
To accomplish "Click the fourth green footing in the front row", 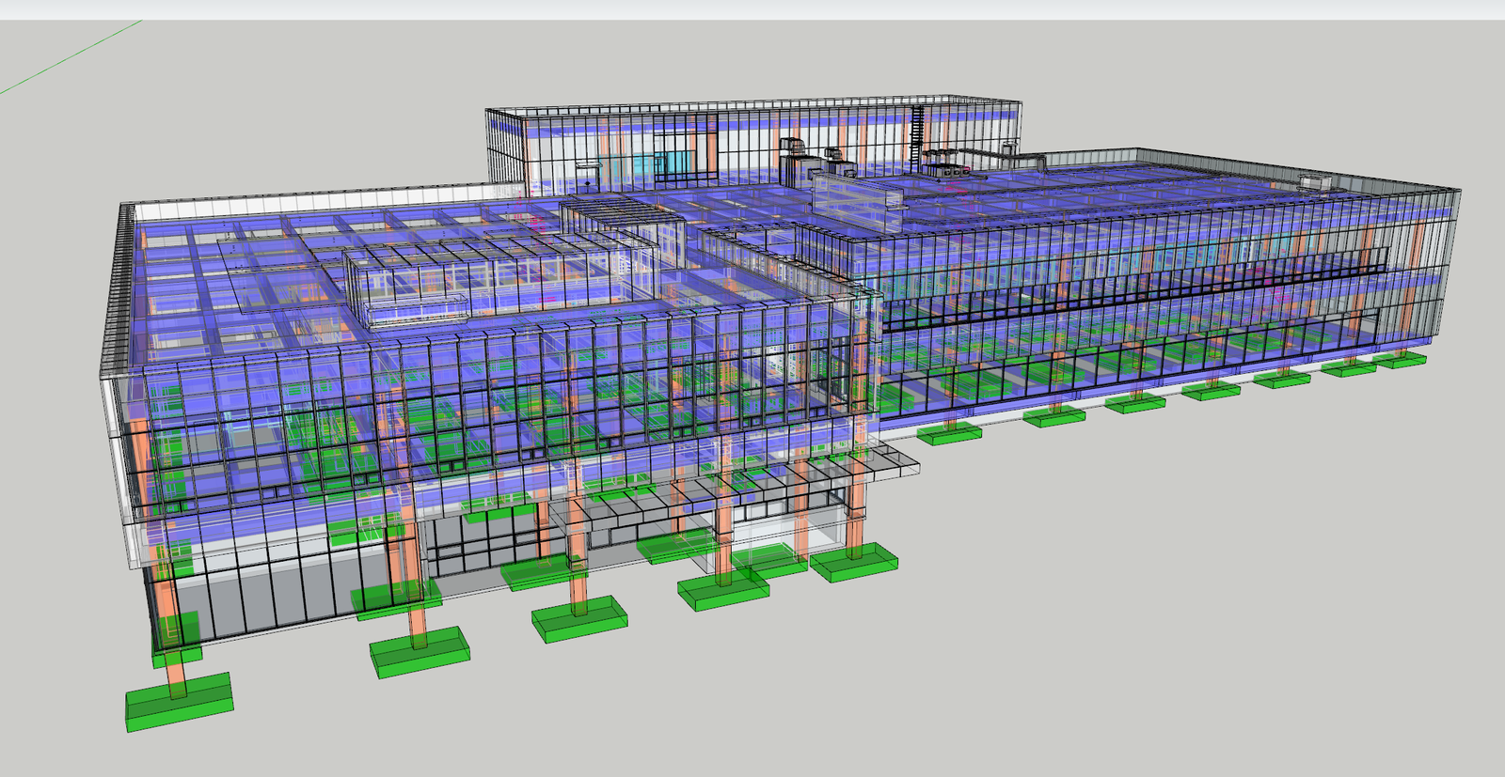I will tap(724, 592).
